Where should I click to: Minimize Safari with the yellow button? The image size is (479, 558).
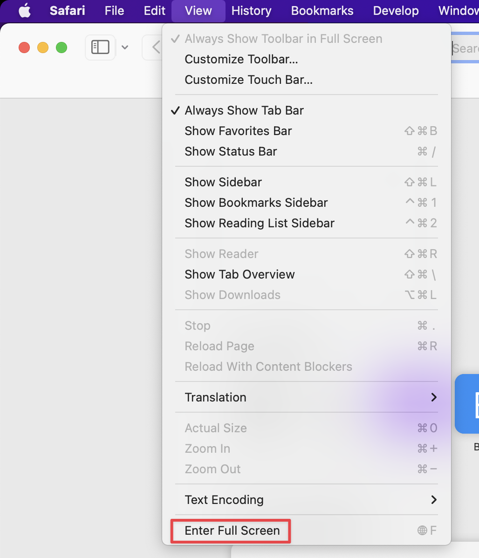pyautogui.click(x=43, y=48)
